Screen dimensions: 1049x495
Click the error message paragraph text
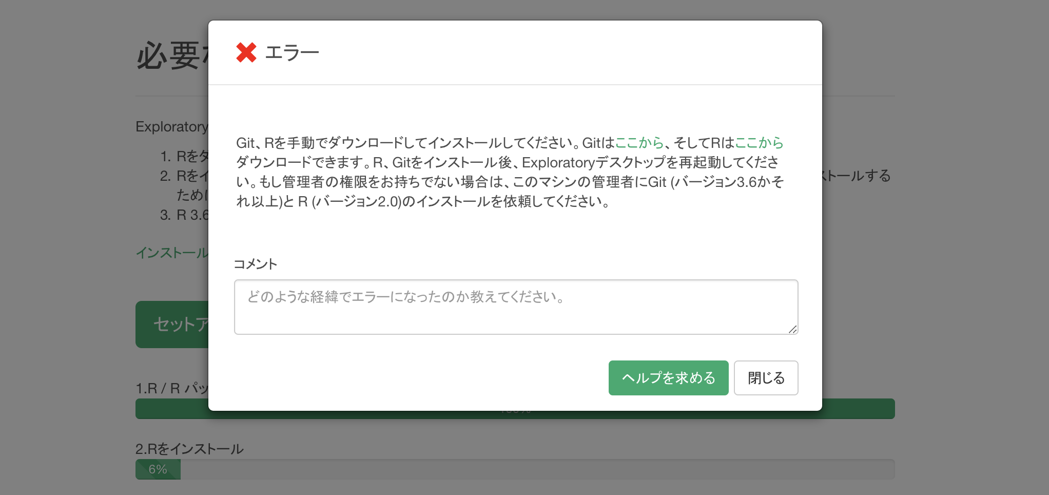coord(510,172)
